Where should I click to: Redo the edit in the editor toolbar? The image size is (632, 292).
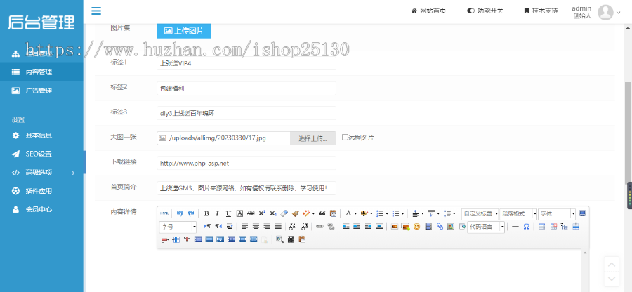click(x=191, y=213)
